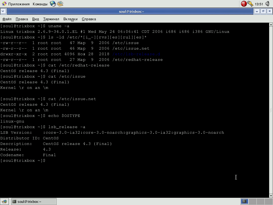Open the Правка menu
This screenshot has height=205, width=273.
tap(22, 19)
